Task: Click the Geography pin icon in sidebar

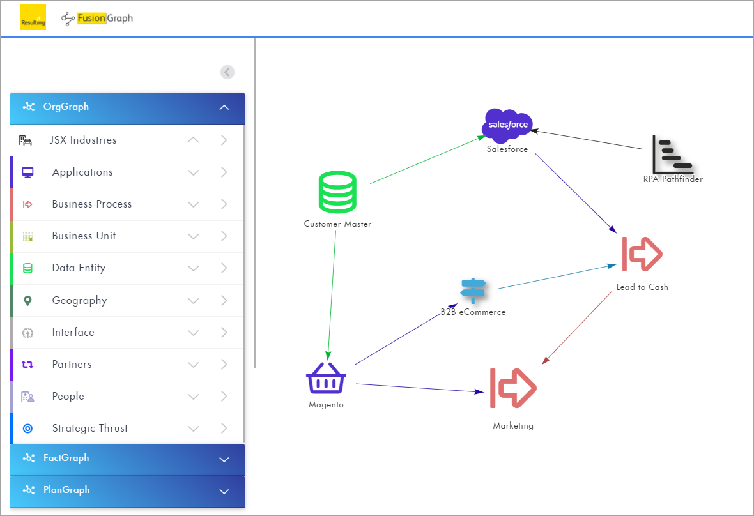Action: point(27,300)
